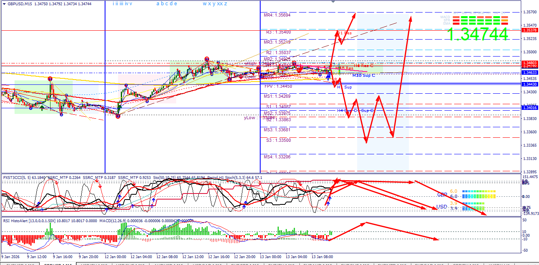Click the MS4 : 1.33206 pivot label

click(x=277, y=157)
